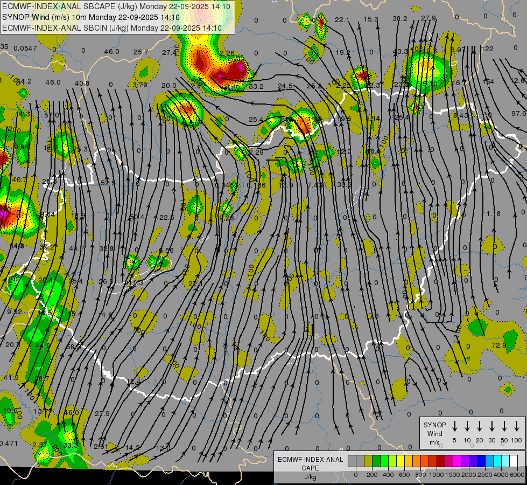This screenshot has height=485, width=527.
Task: Click the SBCIN title line in header
Action: (113, 28)
